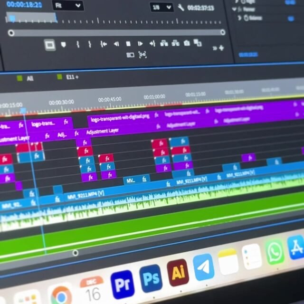The height and width of the screenshot is (304, 304).
Task: Open the Reminders app in Dock
Action: click(x=252, y=256)
